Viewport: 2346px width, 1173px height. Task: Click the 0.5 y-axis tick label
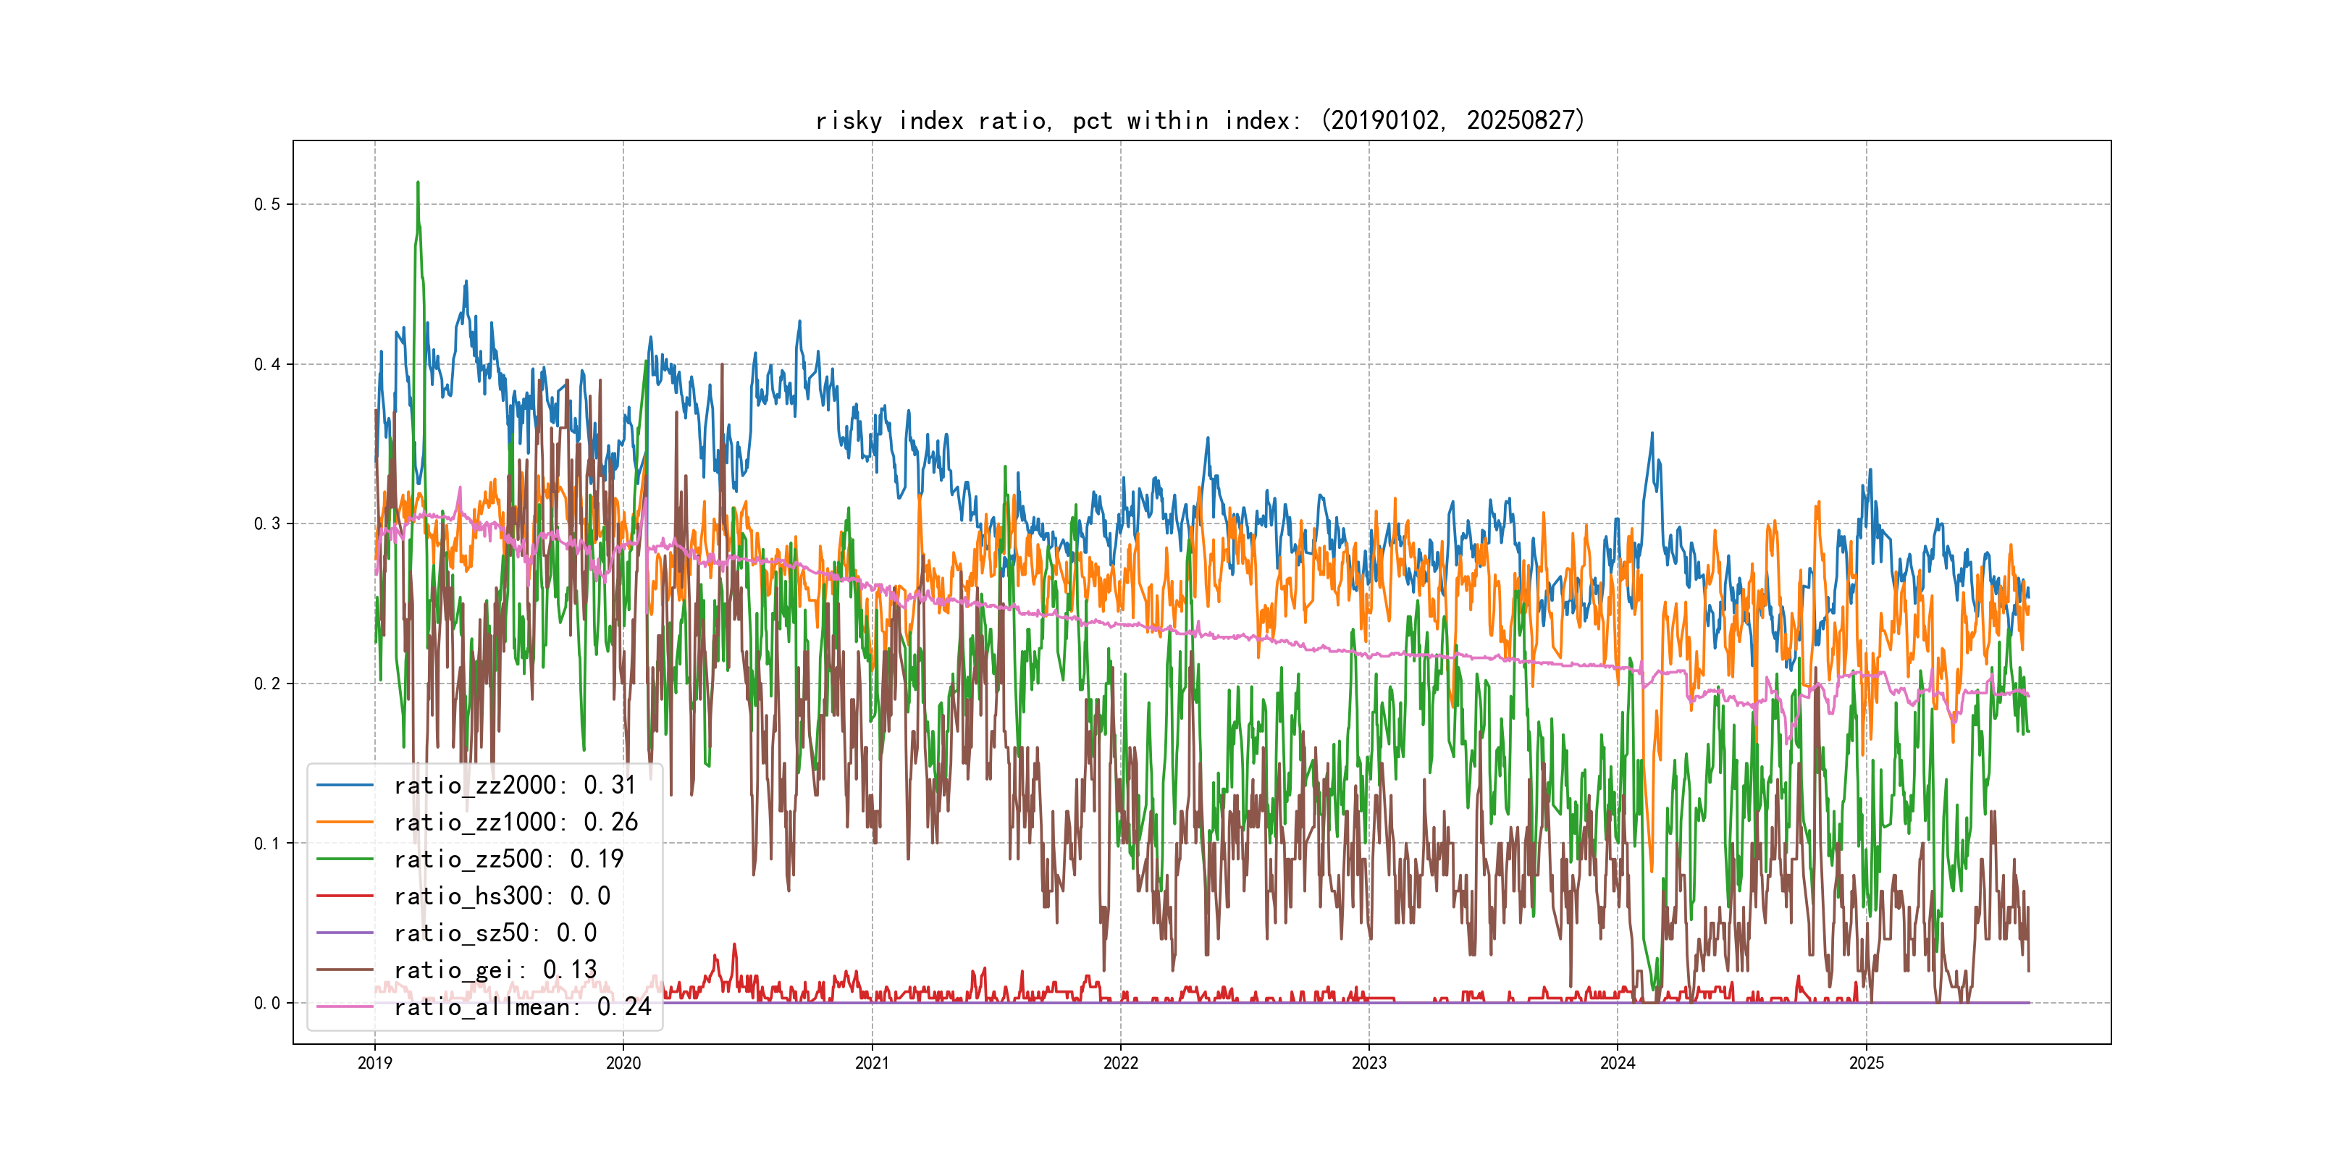point(267,204)
